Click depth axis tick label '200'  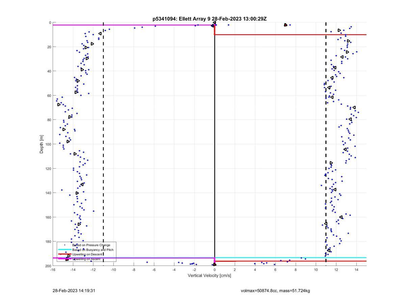pos(48,266)
